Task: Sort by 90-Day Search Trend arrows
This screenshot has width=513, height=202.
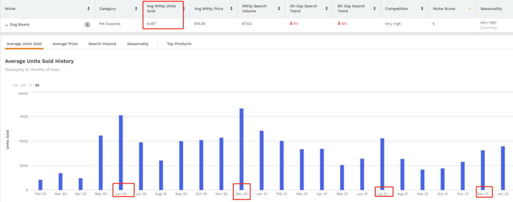Action: point(374,9)
